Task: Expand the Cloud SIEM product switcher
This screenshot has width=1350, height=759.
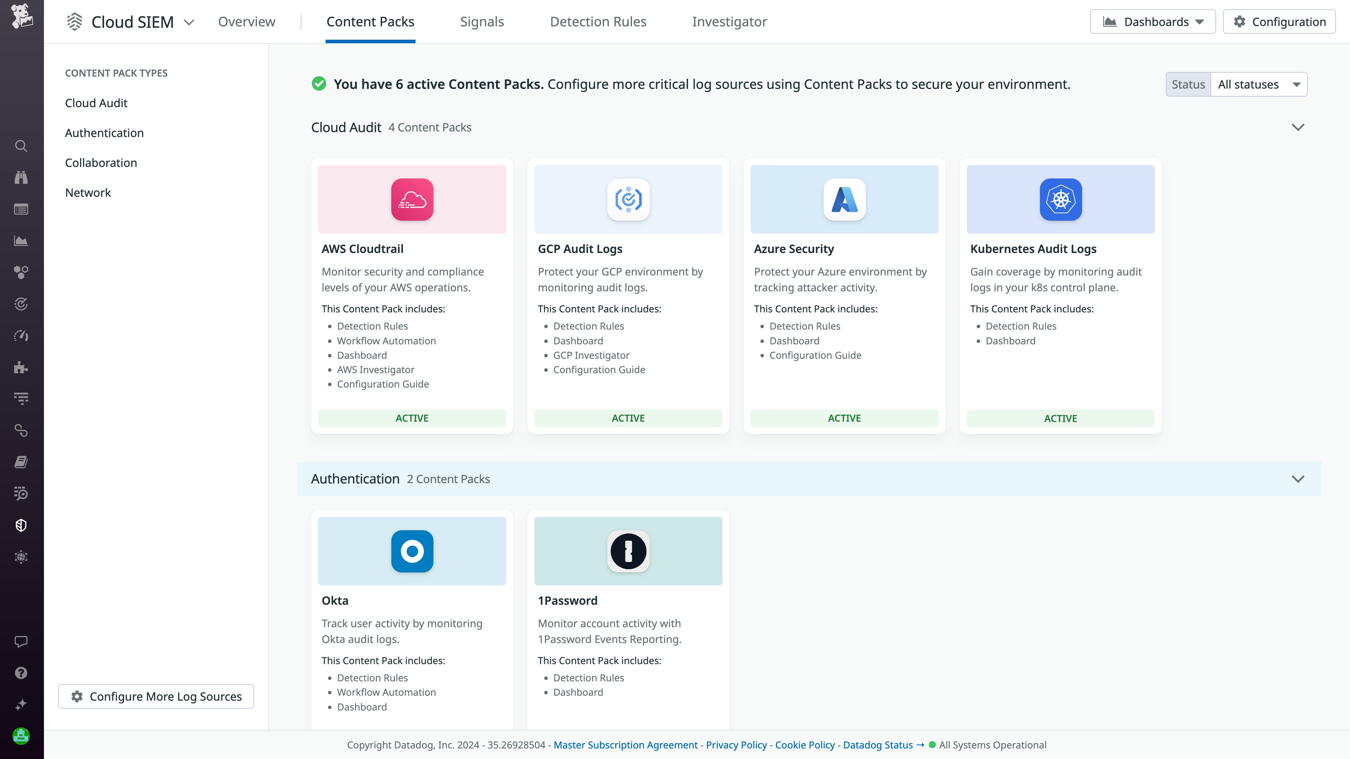Action: 189,22
